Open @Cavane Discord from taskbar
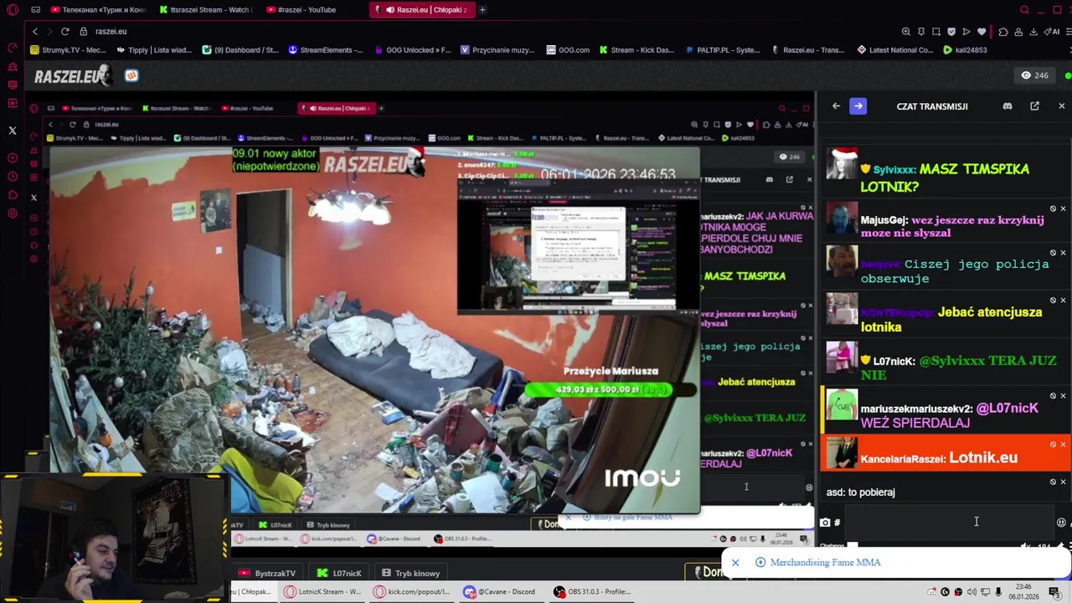This screenshot has width=1072, height=603. tap(501, 591)
